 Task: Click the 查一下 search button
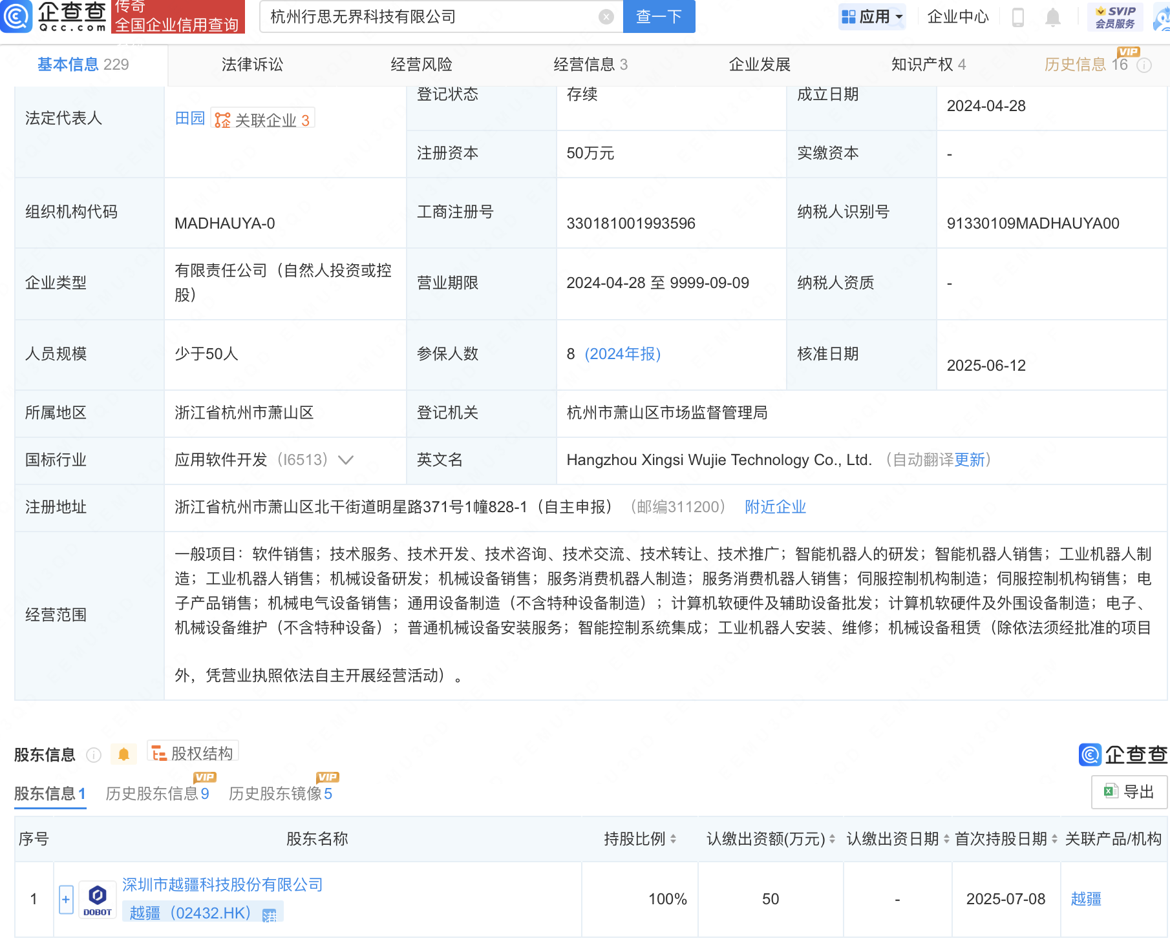659,17
